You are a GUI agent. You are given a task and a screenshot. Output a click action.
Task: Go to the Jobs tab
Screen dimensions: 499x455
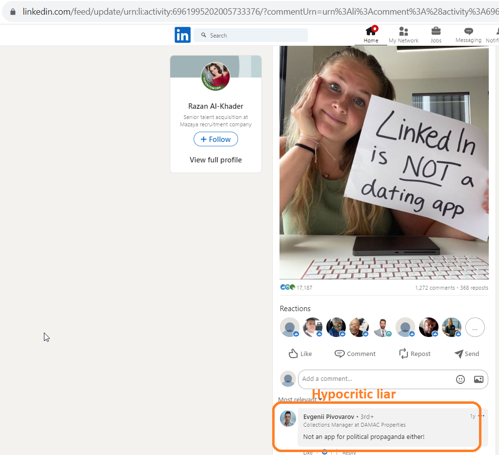(x=436, y=35)
